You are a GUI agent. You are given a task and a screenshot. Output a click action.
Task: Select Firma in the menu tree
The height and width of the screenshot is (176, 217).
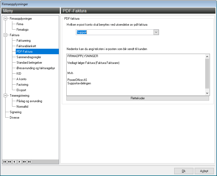20,24
